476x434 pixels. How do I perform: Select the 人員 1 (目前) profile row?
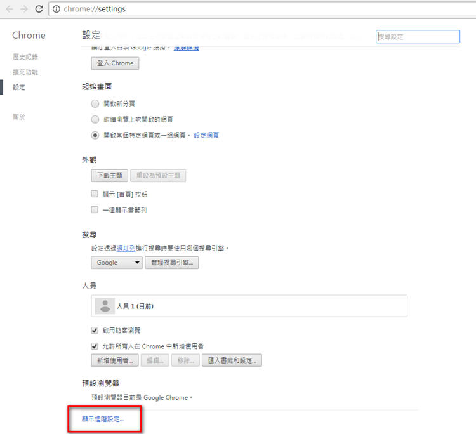(249, 306)
